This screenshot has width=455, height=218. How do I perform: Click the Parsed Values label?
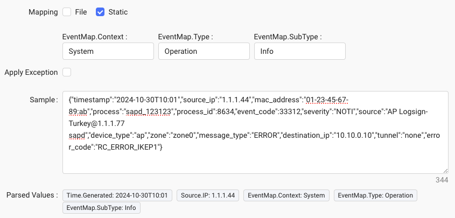[x=31, y=195]
